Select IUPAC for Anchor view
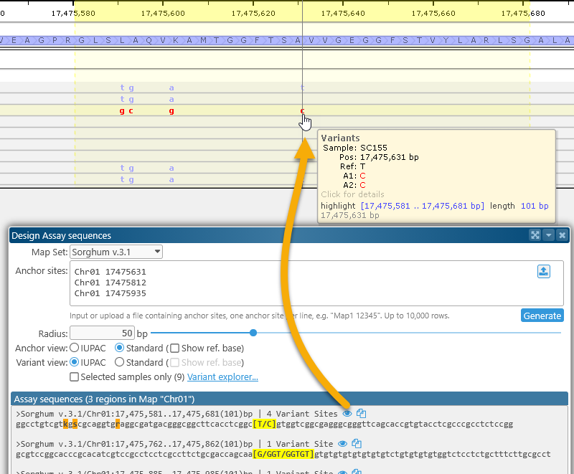Screen dimensions: 574x474 (x=75, y=349)
